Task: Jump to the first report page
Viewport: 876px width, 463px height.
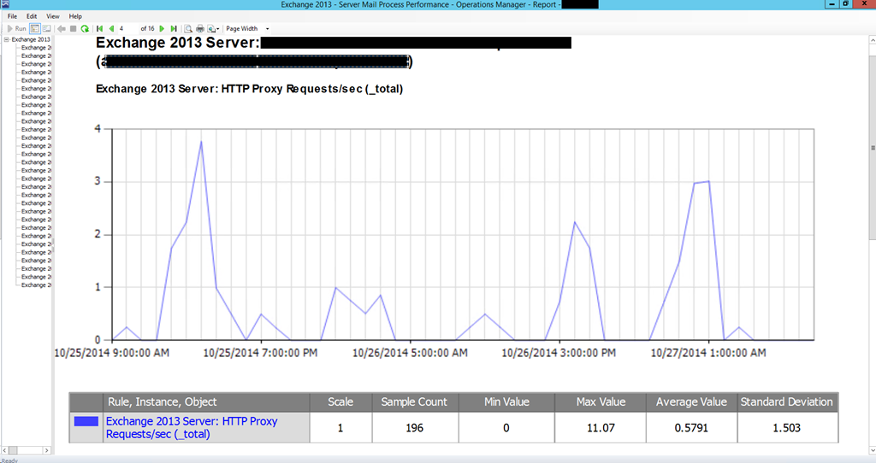Action: [100, 28]
